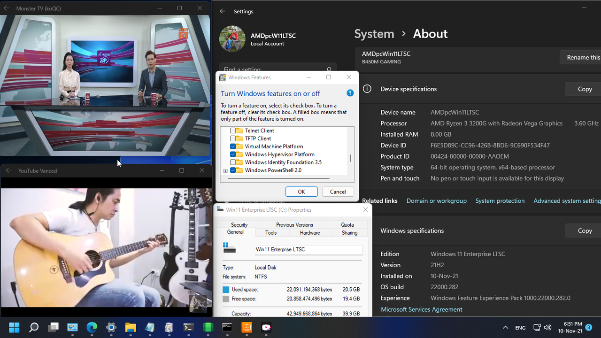Screen dimensions: 601x338
Task: Open clock showing 6:51 PM
Action: click(569, 327)
